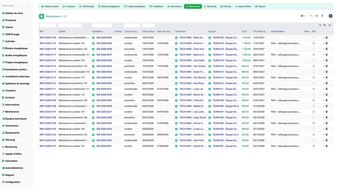The width and height of the screenshot is (339, 193).
Task: Open TECH-0053 - Paul Bonnet technician link
Action: pyautogui.click(x=193, y=78)
